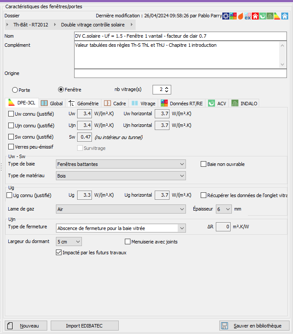Enable the 'Uw connu (justifié)' checkbox

[11, 114]
